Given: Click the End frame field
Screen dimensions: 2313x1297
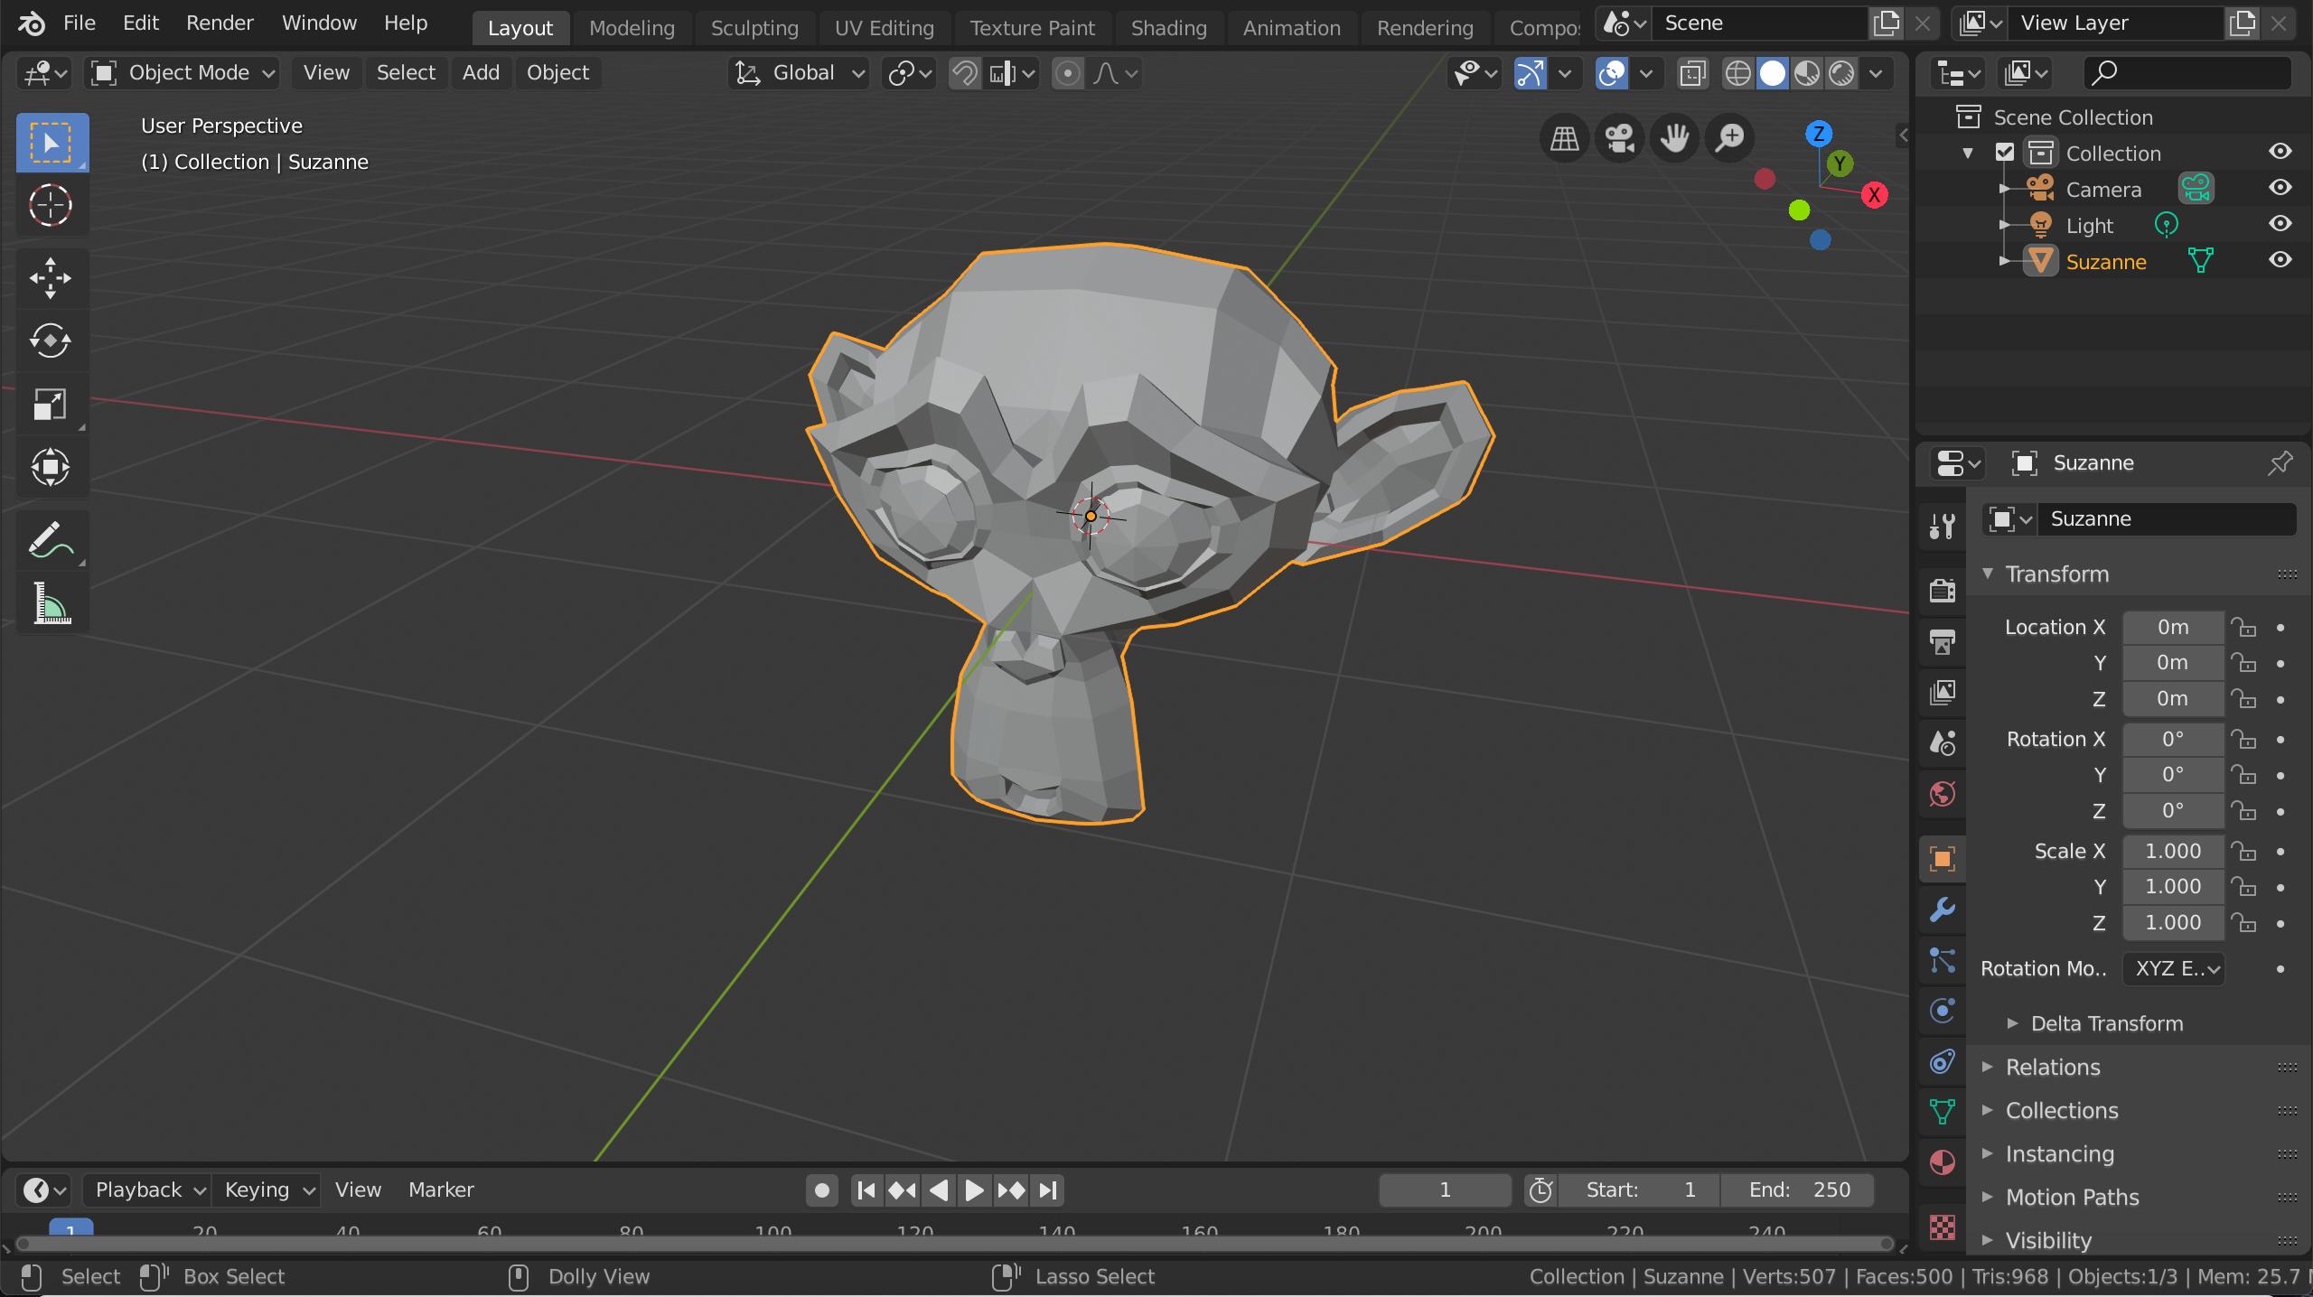Looking at the screenshot, I should (1798, 1190).
